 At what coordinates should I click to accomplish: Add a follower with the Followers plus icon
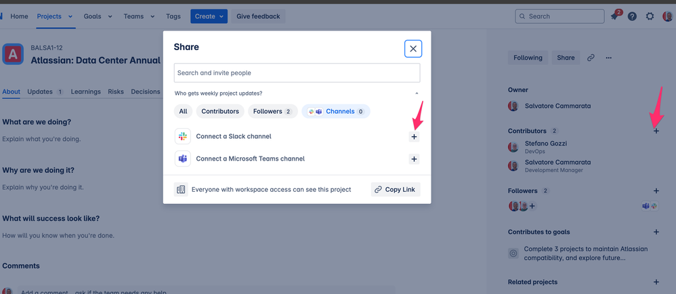(656, 190)
